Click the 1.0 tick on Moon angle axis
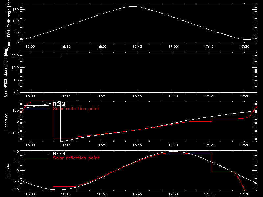This screenshot has height=197, width=263. [16, 80]
